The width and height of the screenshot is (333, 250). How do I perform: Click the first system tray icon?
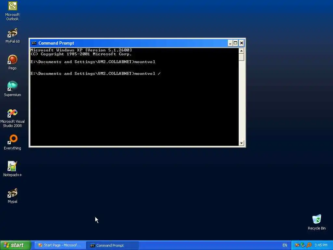pyautogui.click(x=297, y=245)
